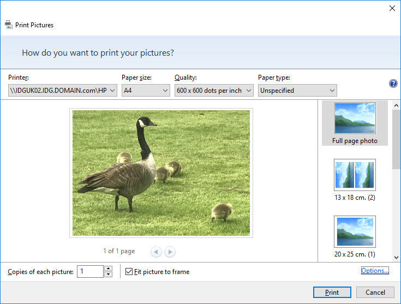Click the Print Pictures printer icon
The height and width of the screenshot is (304, 401).
tap(8, 25)
